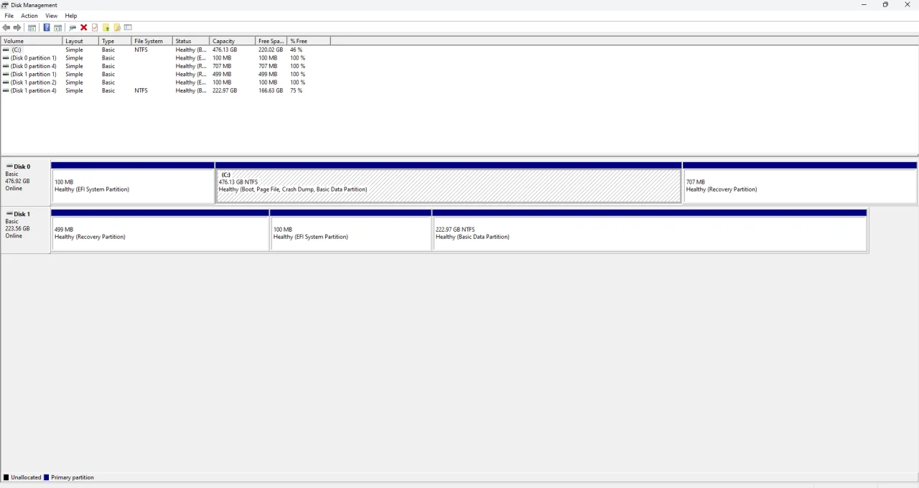
Task: Click the Disk Management title bar app icon
Action: [5, 5]
